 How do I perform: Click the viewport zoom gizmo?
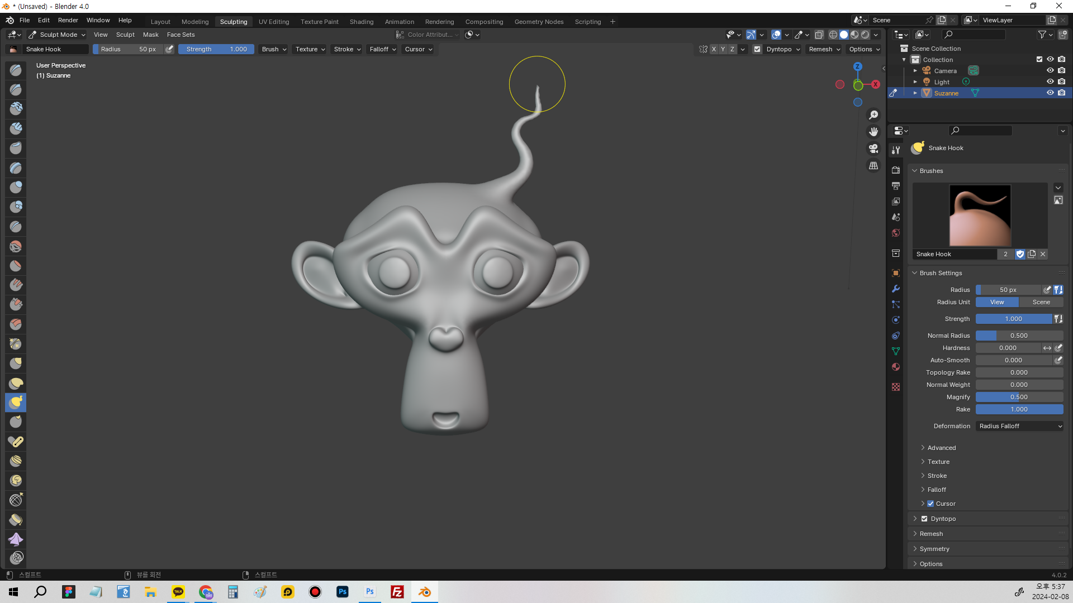tap(873, 115)
